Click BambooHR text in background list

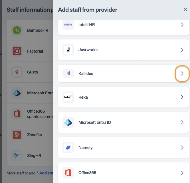(x=38, y=30)
